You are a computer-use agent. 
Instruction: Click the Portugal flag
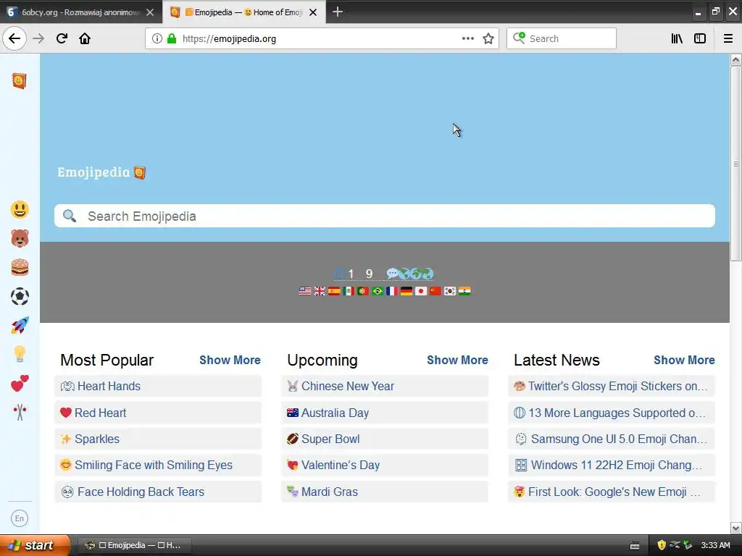coord(363,291)
